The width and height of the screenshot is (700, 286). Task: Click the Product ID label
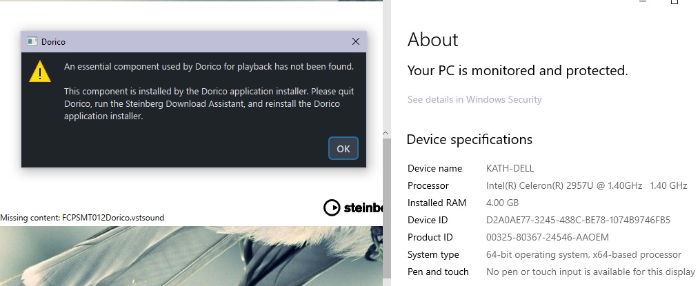click(x=430, y=237)
